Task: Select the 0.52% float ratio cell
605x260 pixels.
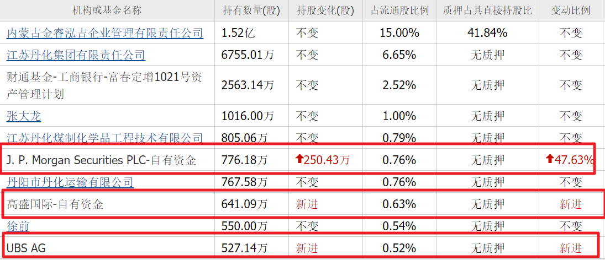Action: point(399,248)
